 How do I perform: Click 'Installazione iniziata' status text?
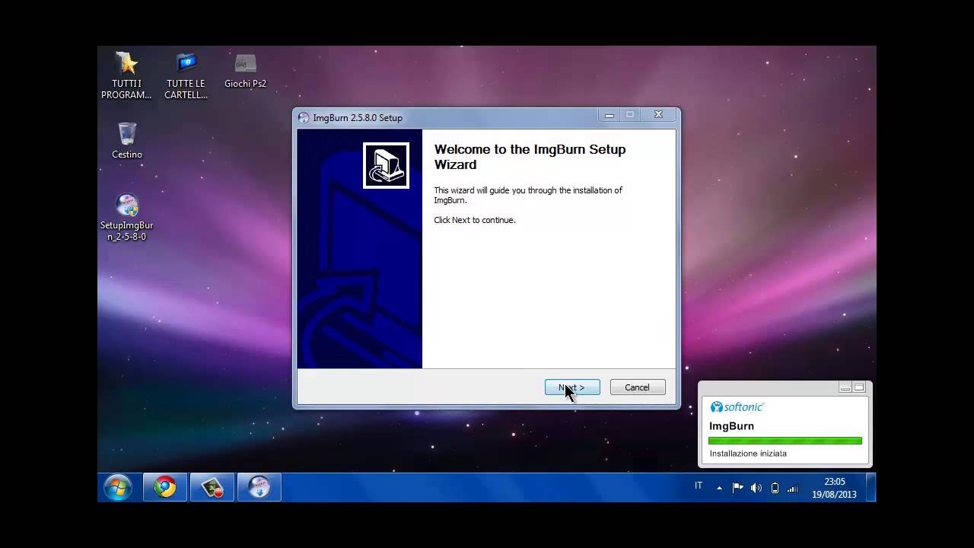(x=748, y=454)
